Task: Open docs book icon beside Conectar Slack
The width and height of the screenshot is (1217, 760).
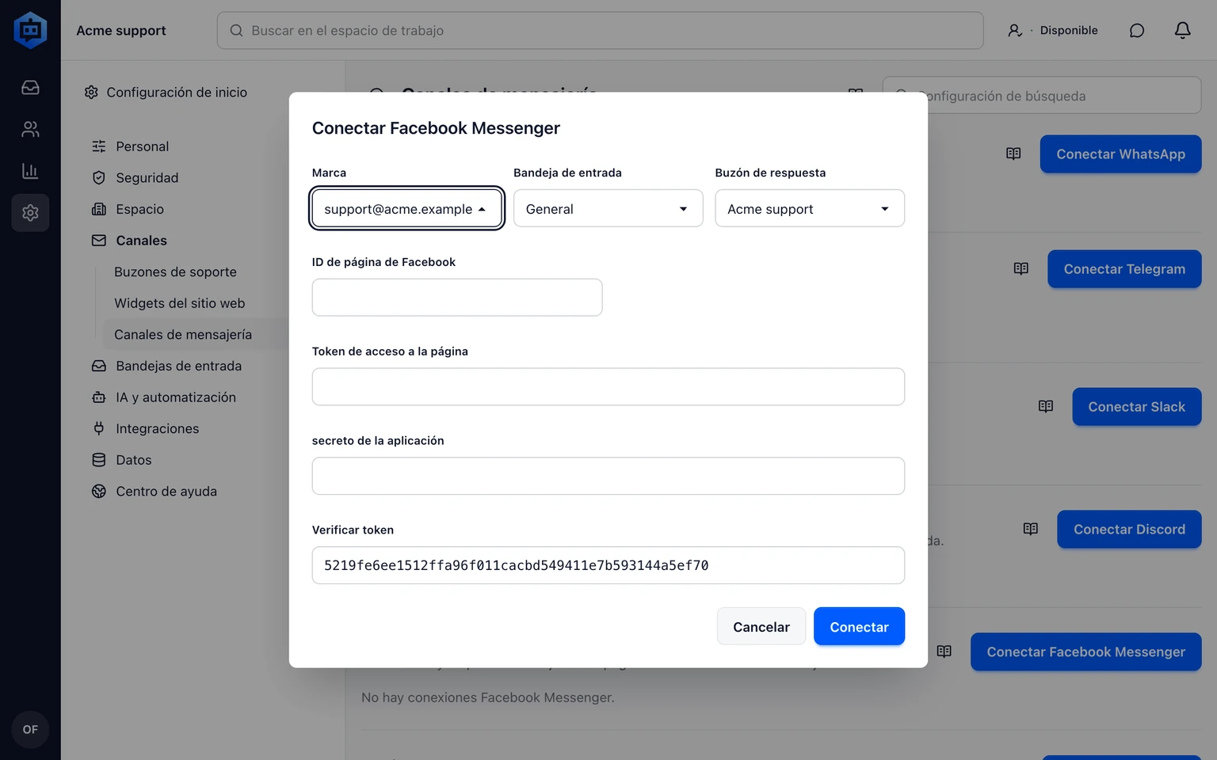Action: tap(1046, 406)
